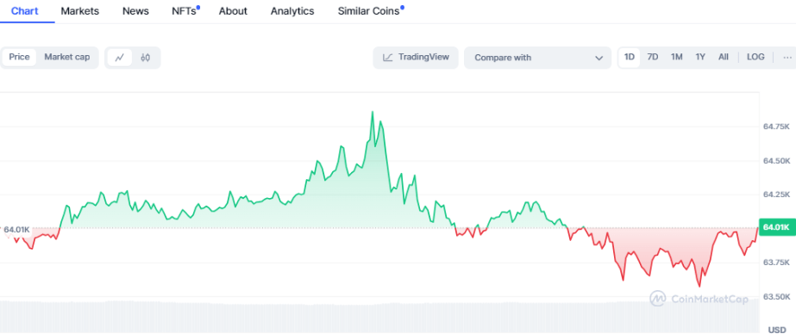The image size is (796, 334).
Task: Select the All time range
Action: click(724, 58)
